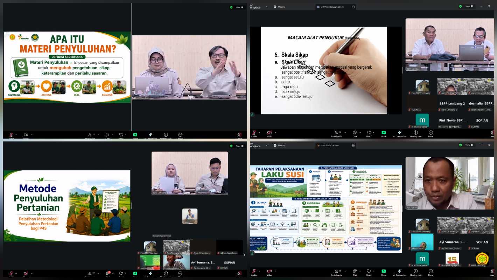This screenshot has width=497, height=280.
Task: Click encryption shield icon in the Skala Sikap window
Action: point(461,6)
